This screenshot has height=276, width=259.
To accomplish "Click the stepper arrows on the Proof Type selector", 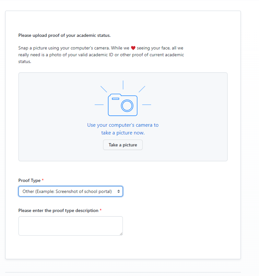I will [x=119, y=191].
